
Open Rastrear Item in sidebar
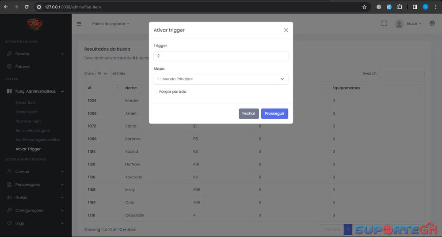(28, 121)
